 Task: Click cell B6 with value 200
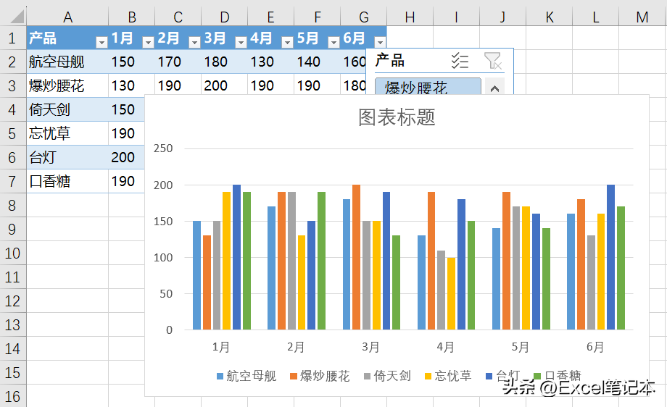coord(127,157)
